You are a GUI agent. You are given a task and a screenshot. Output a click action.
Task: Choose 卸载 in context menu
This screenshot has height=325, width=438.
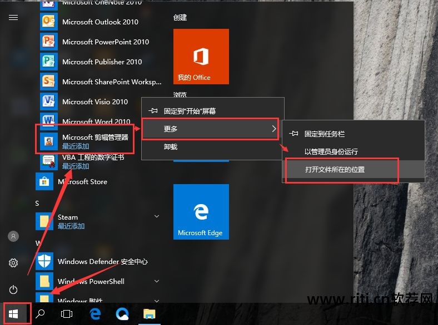point(213,146)
